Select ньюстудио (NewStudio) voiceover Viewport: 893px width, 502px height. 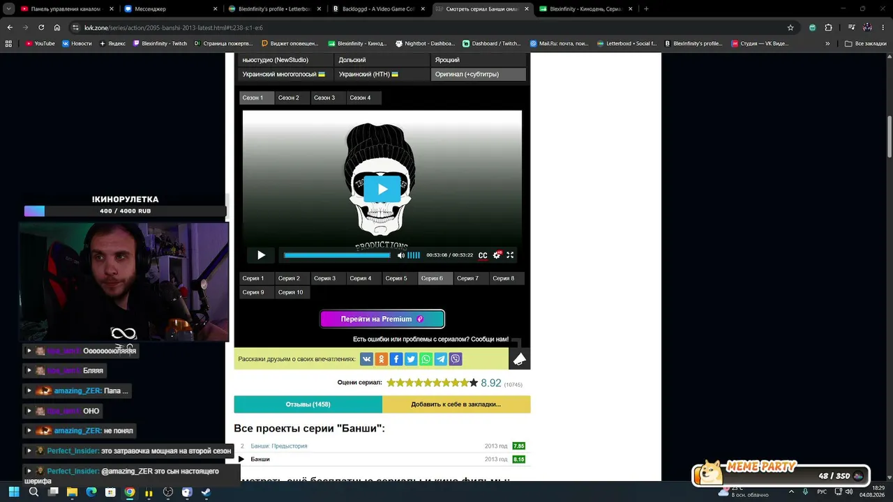287,60
